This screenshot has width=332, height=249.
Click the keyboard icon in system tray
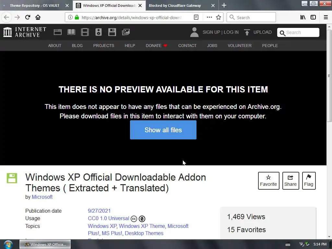pyautogui.click(x=288, y=244)
